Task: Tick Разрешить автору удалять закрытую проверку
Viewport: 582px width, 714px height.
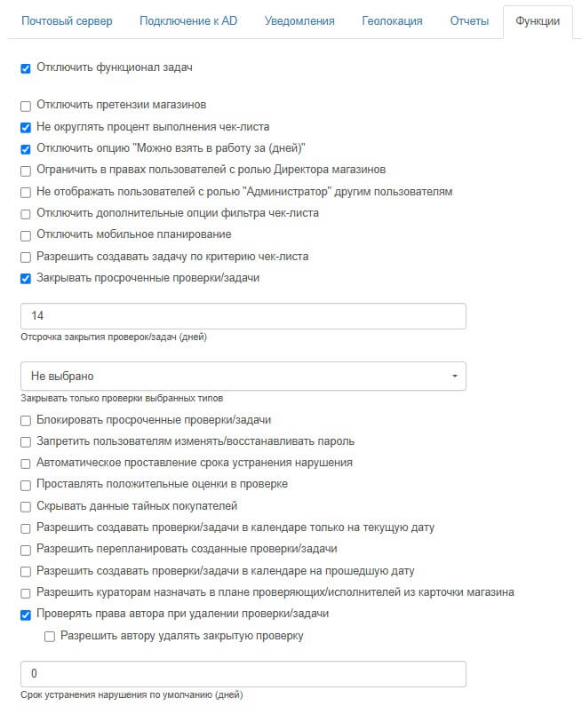Action: coord(50,636)
